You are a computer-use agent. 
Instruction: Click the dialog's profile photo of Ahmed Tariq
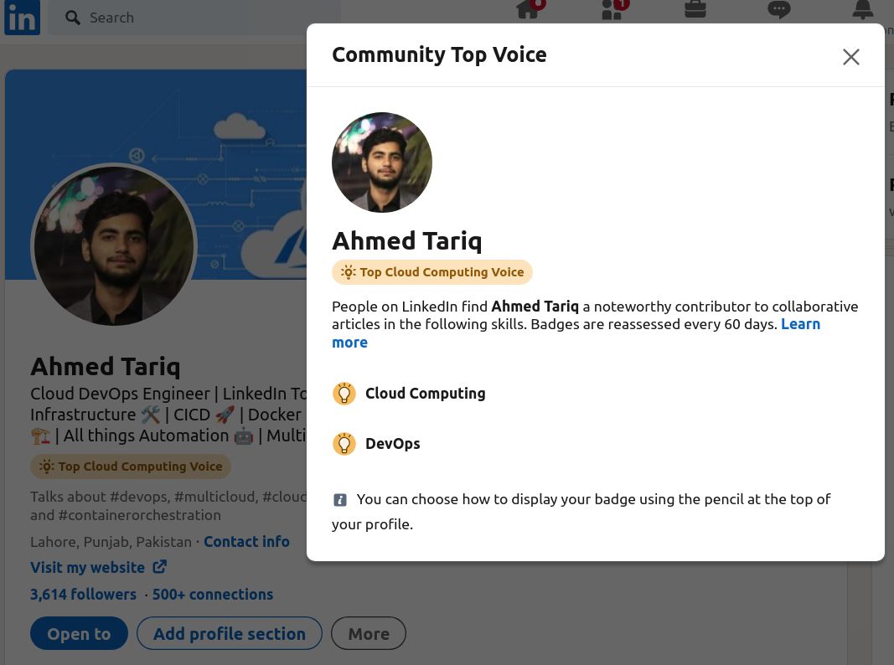coord(382,162)
